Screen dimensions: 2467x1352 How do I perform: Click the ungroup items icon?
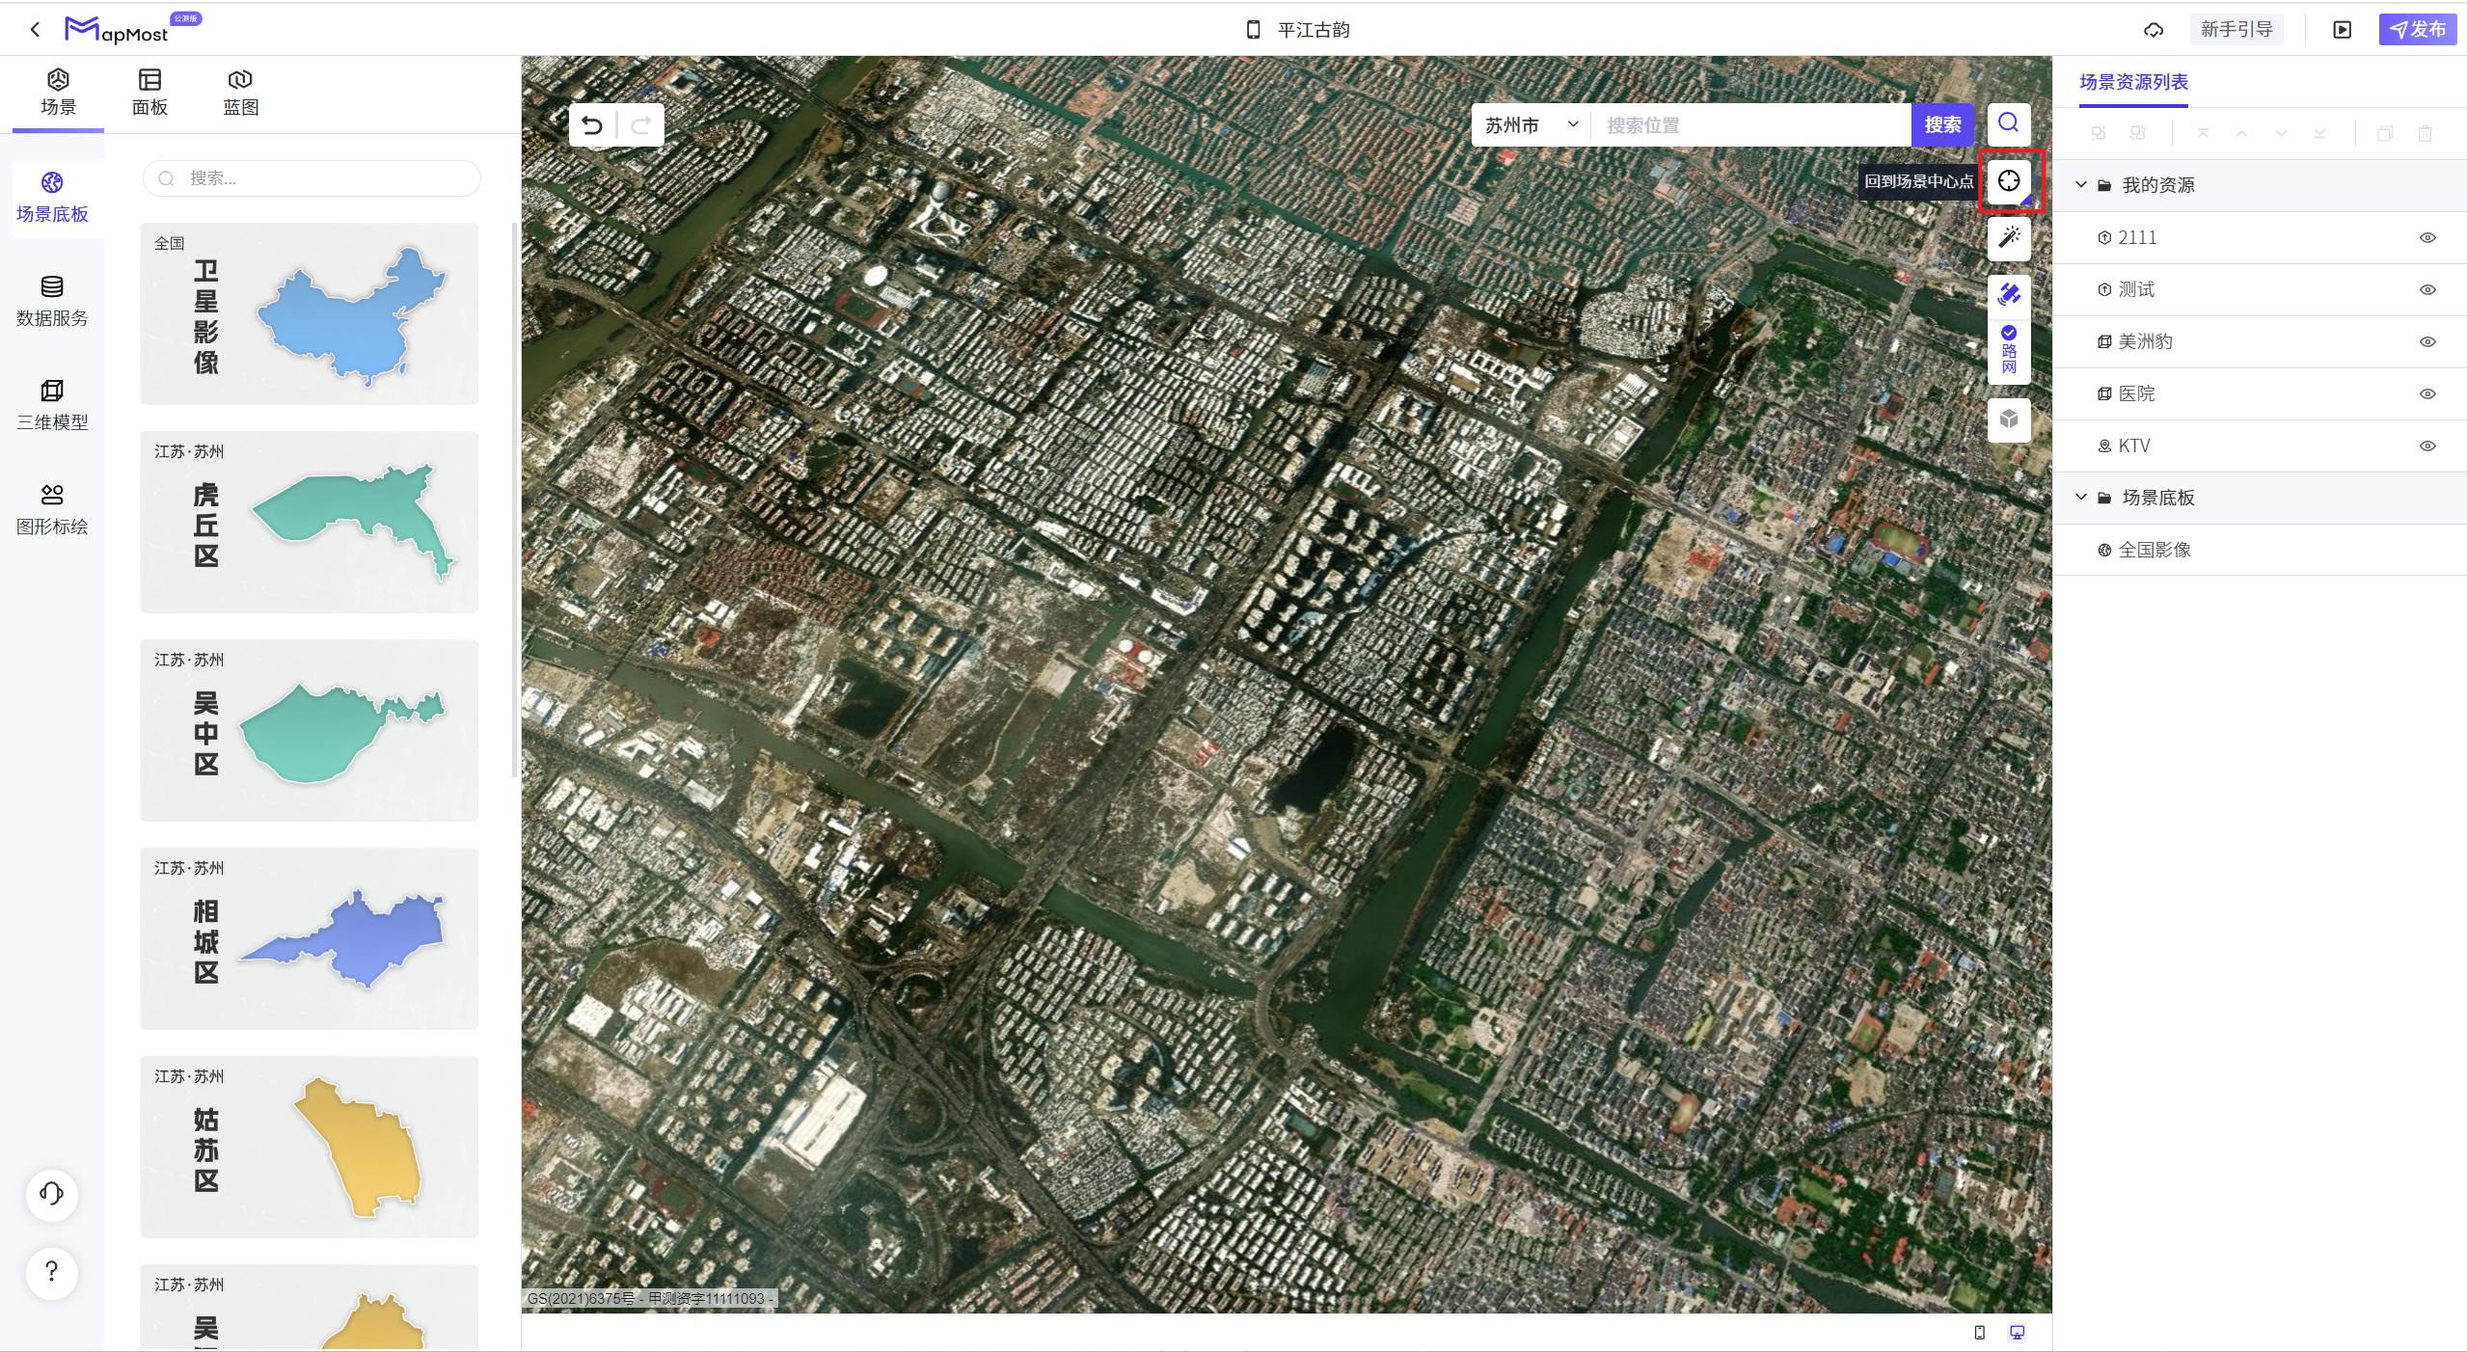point(2137,133)
